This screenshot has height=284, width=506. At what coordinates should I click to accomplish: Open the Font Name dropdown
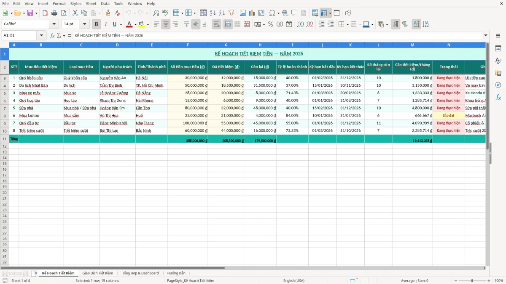(54, 24)
